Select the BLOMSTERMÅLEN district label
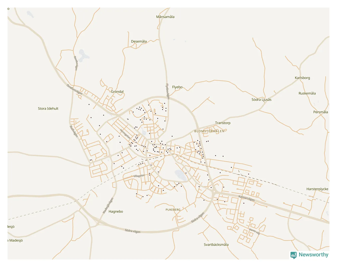The width and height of the screenshot is (337, 267). [x=209, y=131]
